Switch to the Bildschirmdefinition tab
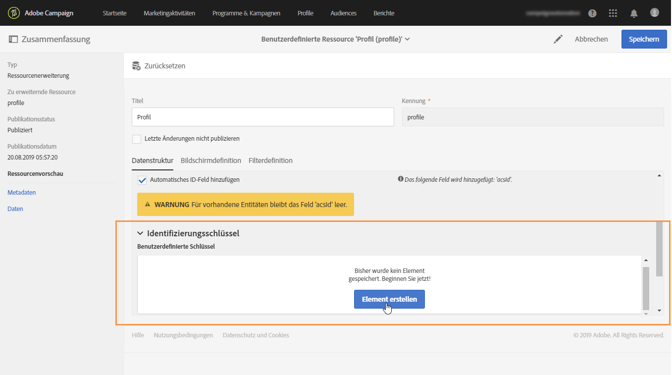This screenshot has width=672, height=375. pyautogui.click(x=211, y=161)
